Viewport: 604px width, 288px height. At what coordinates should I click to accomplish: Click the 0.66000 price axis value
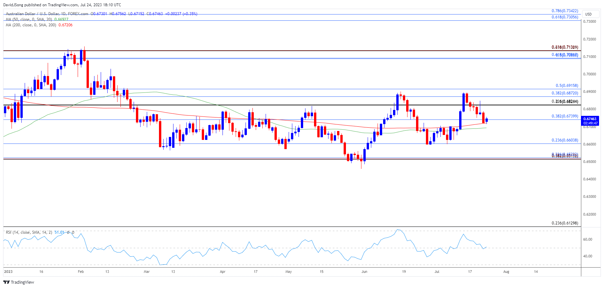(x=590, y=144)
